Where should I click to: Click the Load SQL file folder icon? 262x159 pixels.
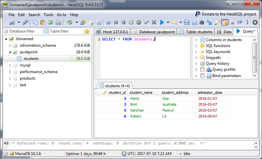coord(174,22)
